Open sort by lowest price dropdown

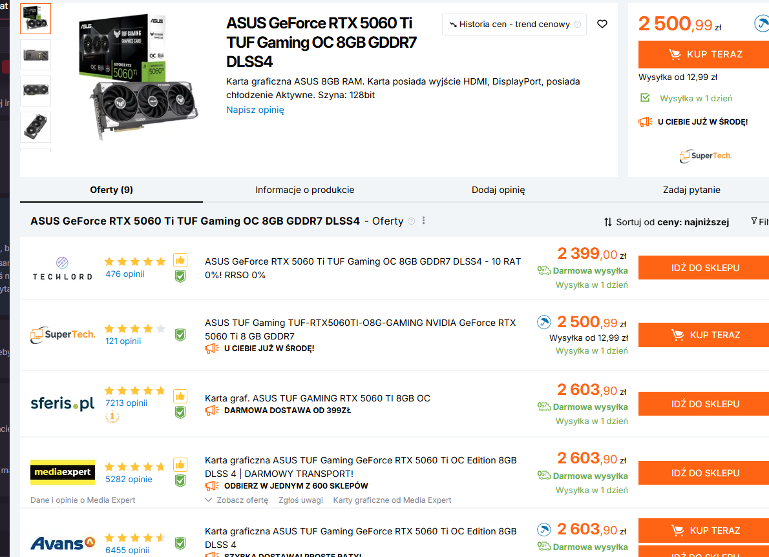[666, 222]
